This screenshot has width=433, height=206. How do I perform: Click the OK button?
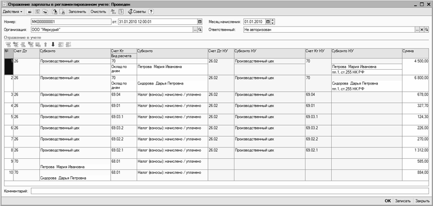tap(387, 201)
